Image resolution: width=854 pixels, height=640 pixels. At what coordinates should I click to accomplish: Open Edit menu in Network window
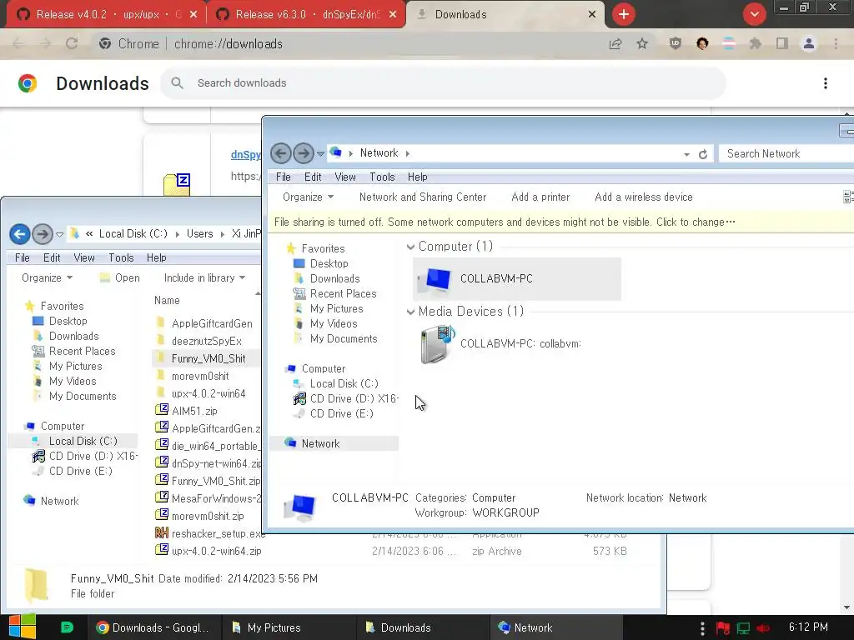pyautogui.click(x=313, y=177)
